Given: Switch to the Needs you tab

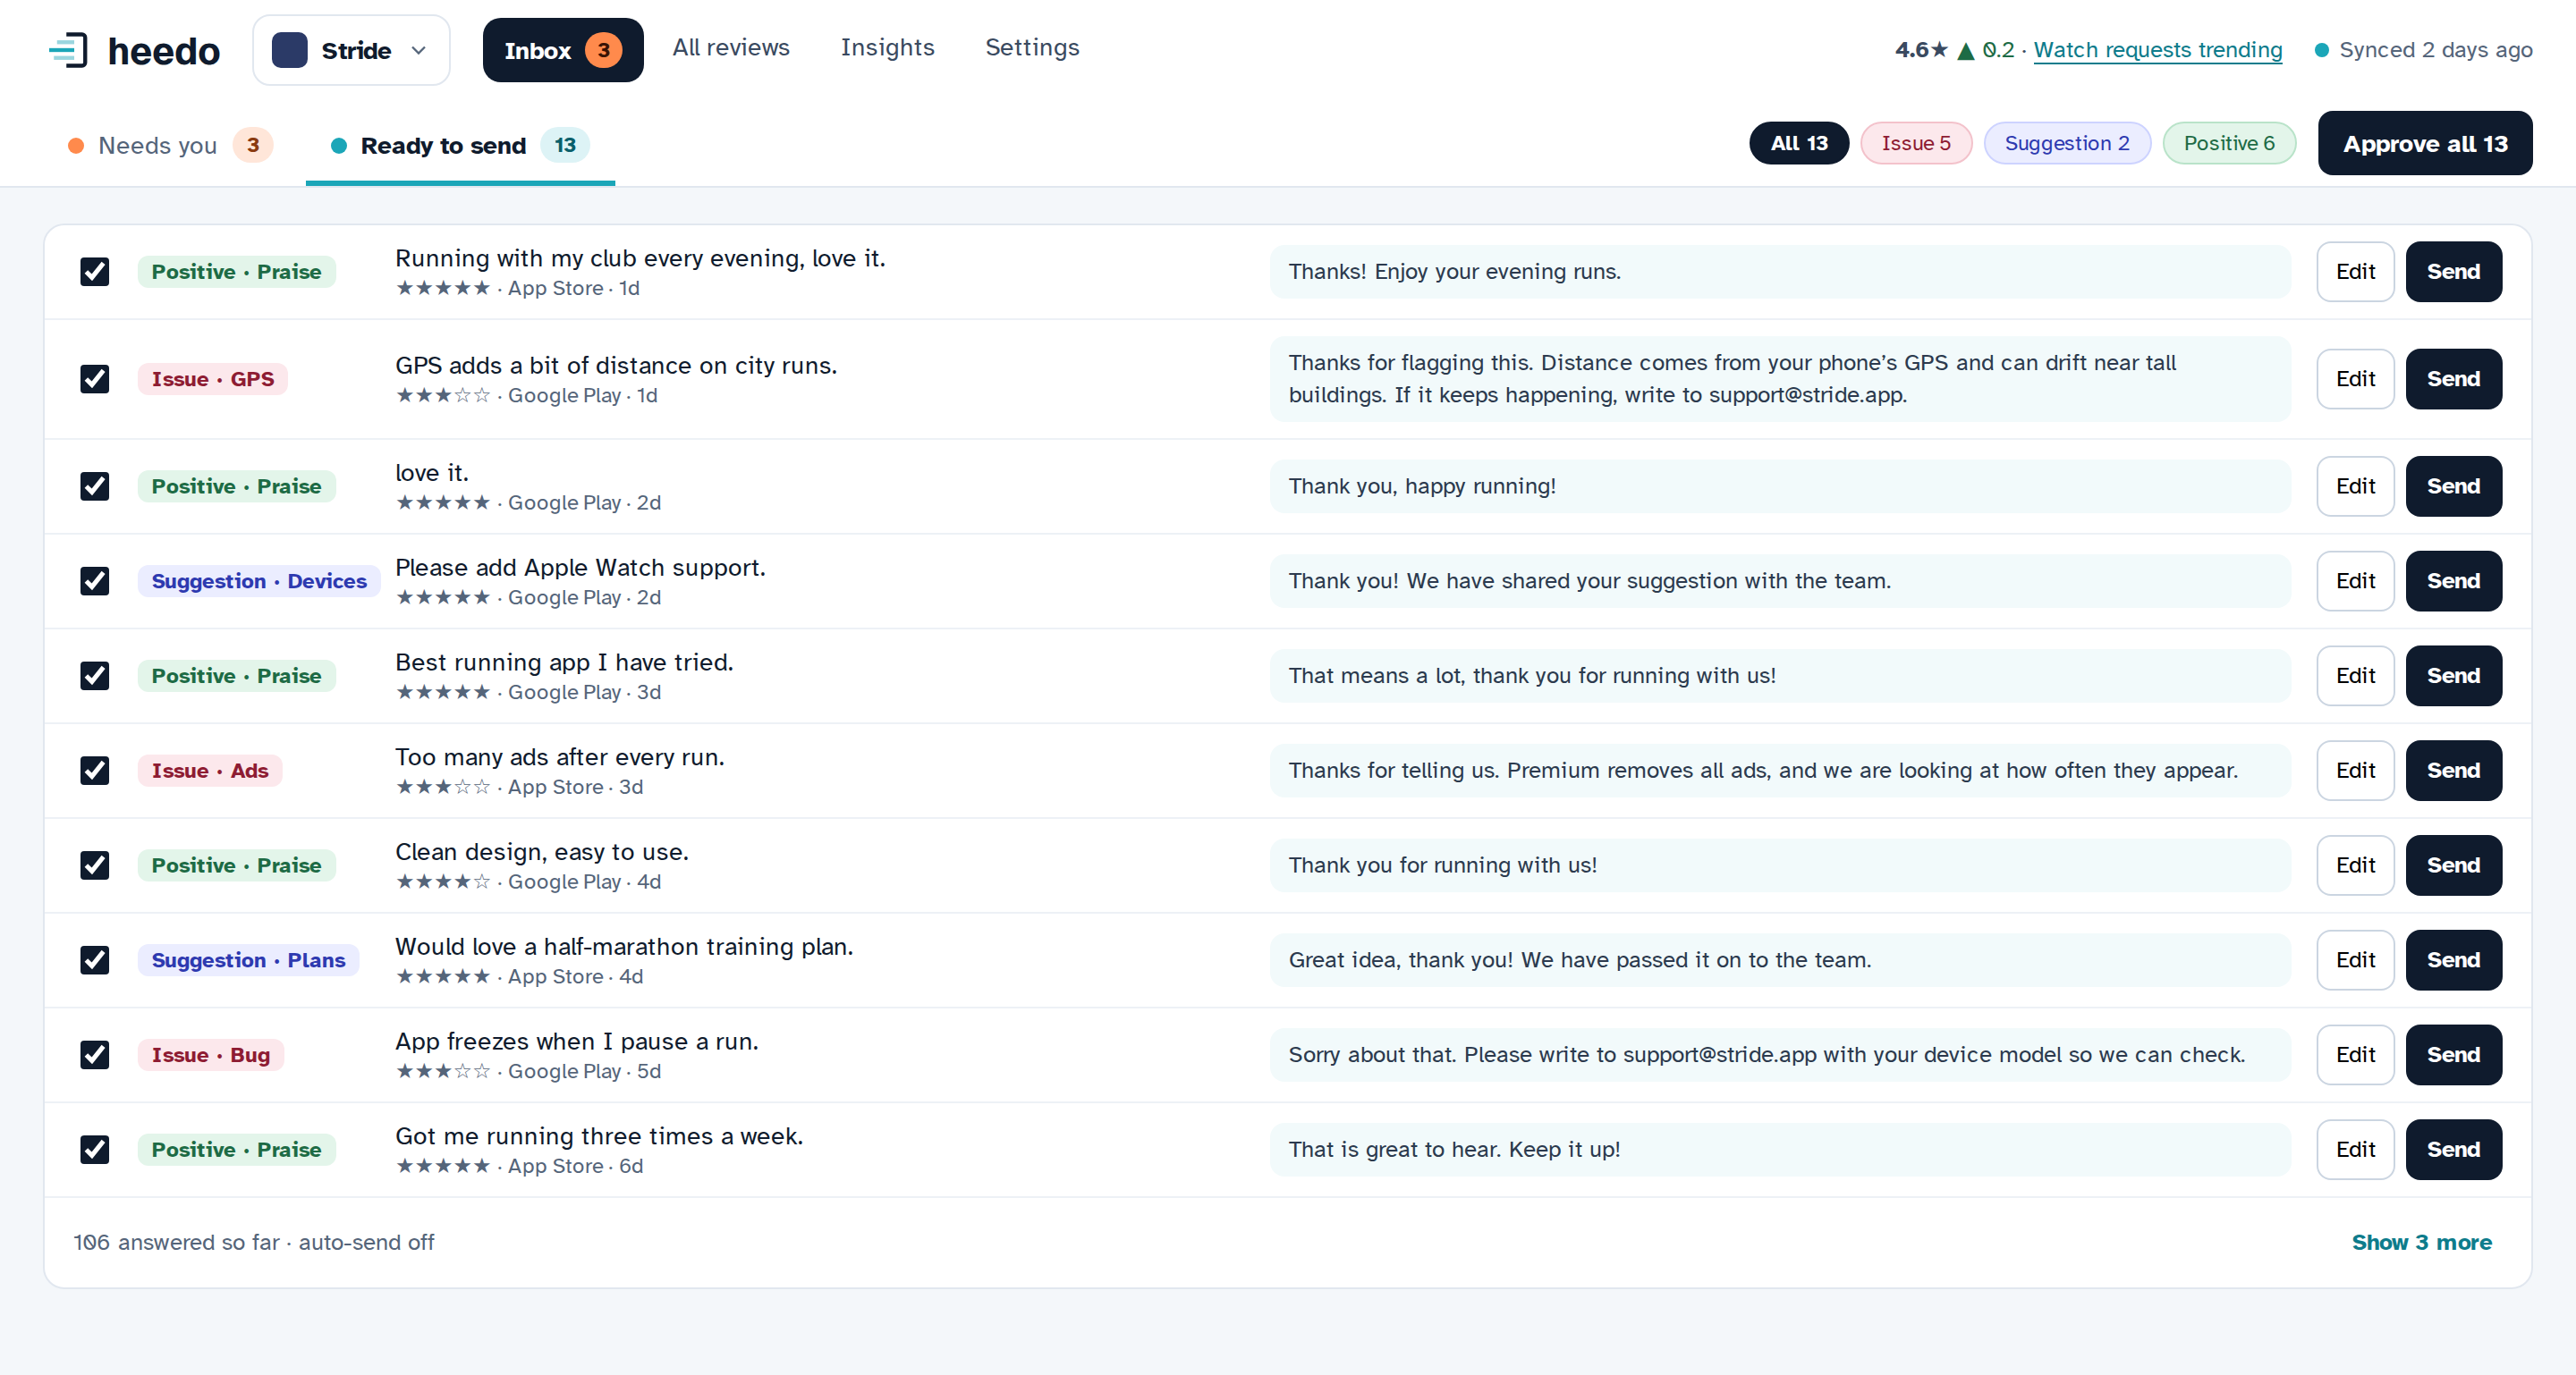Looking at the screenshot, I should click(170, 145).
